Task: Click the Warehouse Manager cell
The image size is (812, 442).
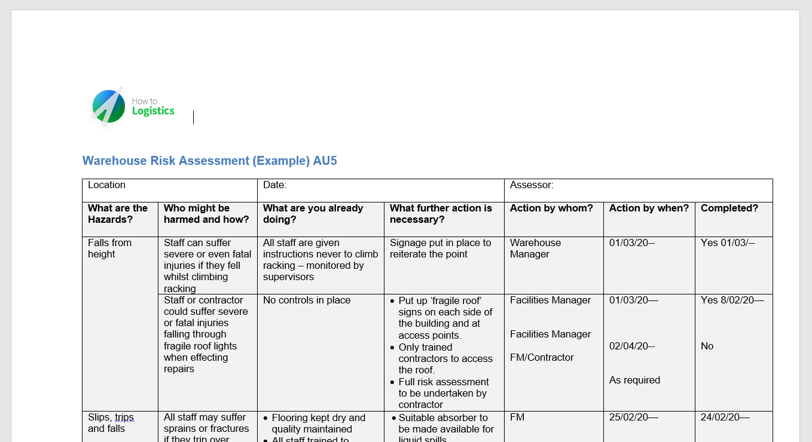Action: [x=535, y=248]
